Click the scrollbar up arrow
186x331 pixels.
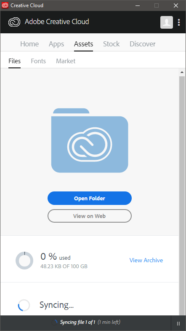(182, 73)
